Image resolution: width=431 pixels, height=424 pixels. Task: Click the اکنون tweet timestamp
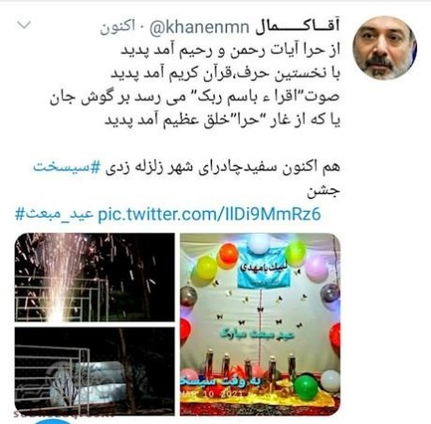click(118, 27)
